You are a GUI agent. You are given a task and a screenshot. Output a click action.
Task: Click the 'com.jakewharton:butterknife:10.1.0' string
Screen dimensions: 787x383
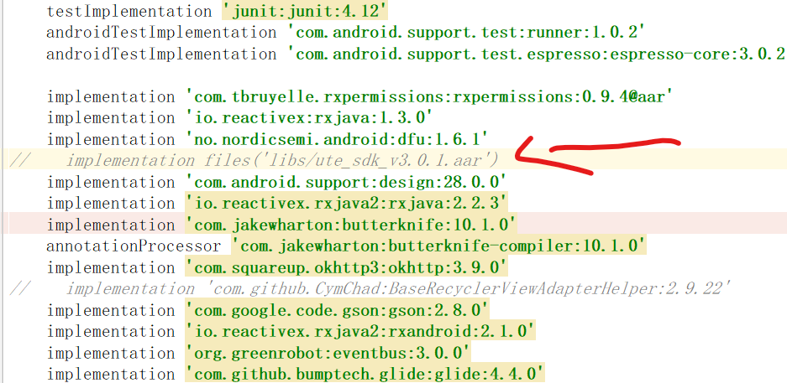click(x=351, y=225)
